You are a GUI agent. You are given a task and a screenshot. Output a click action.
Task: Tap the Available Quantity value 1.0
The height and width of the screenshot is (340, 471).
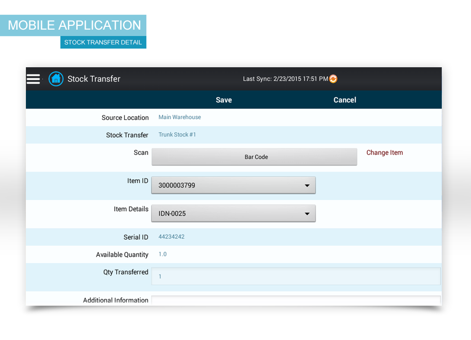(x=162, y=254)
